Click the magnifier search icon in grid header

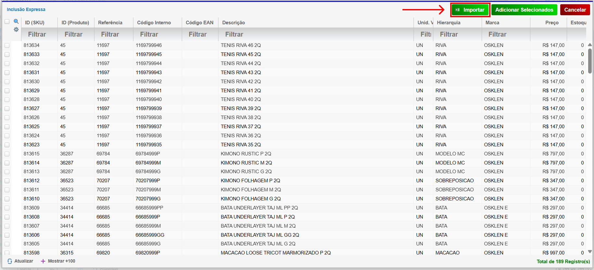tap(16, 21)
